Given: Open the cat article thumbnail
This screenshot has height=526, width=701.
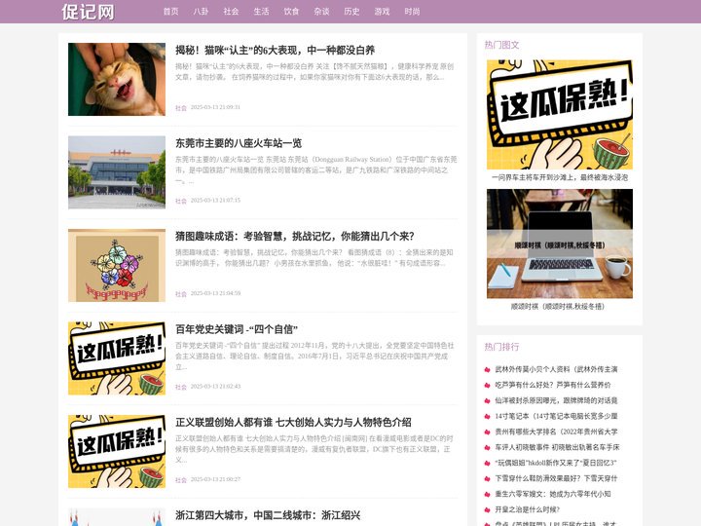Looking at the screenshot, I should (117, 79).
